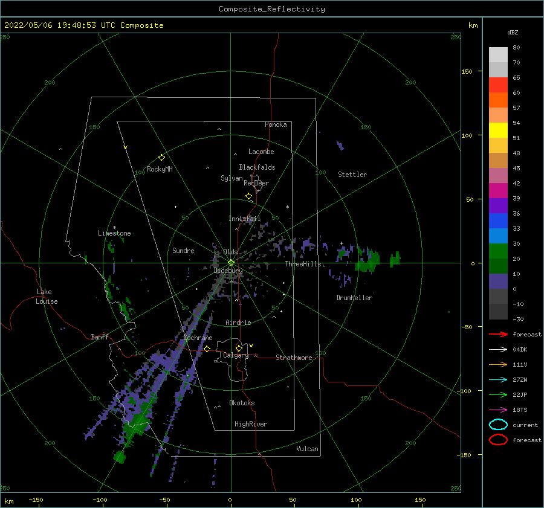
Task: Click the Sundre town label
Action: click(x=183, y=250)
